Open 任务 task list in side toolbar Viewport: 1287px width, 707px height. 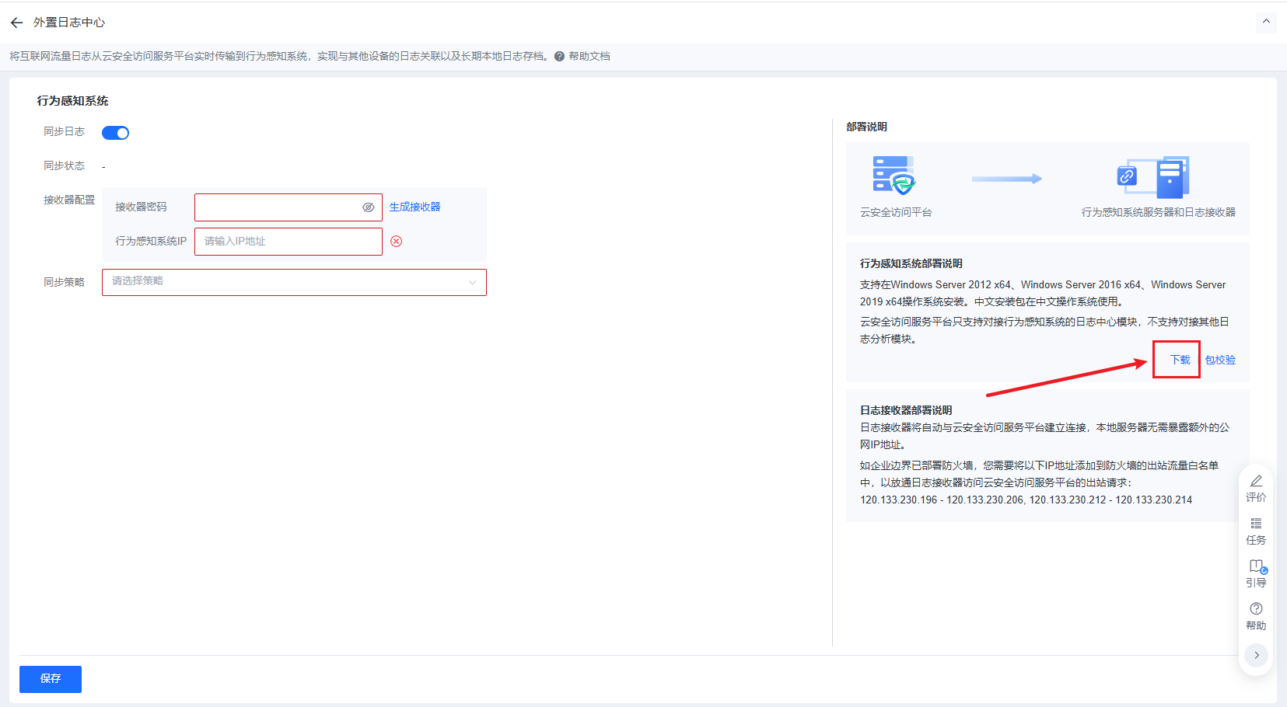pyautogui.click(x=1256, y=531)
